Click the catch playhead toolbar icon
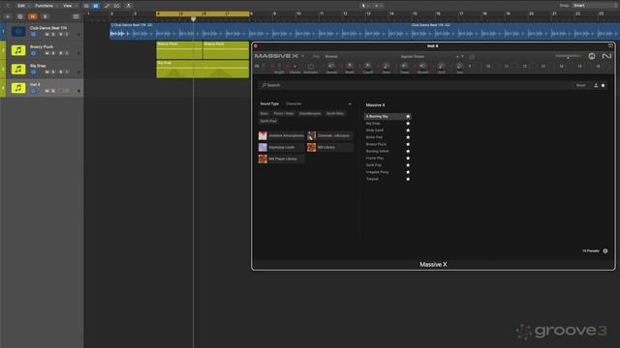The width and height of the screenshot is (620, 348). [128, 6]
